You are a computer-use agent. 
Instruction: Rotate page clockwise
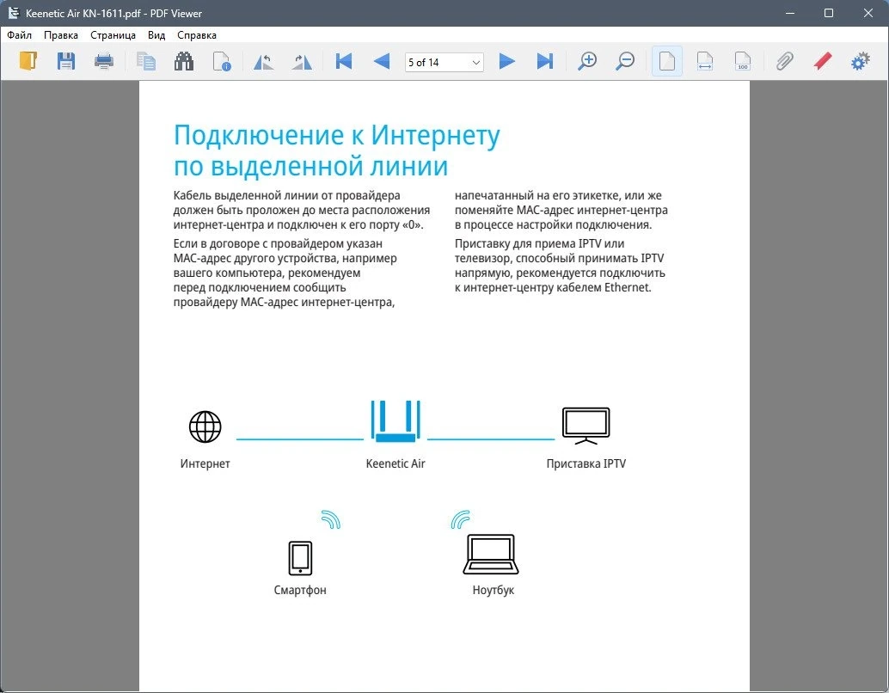[x=302, y=61]
